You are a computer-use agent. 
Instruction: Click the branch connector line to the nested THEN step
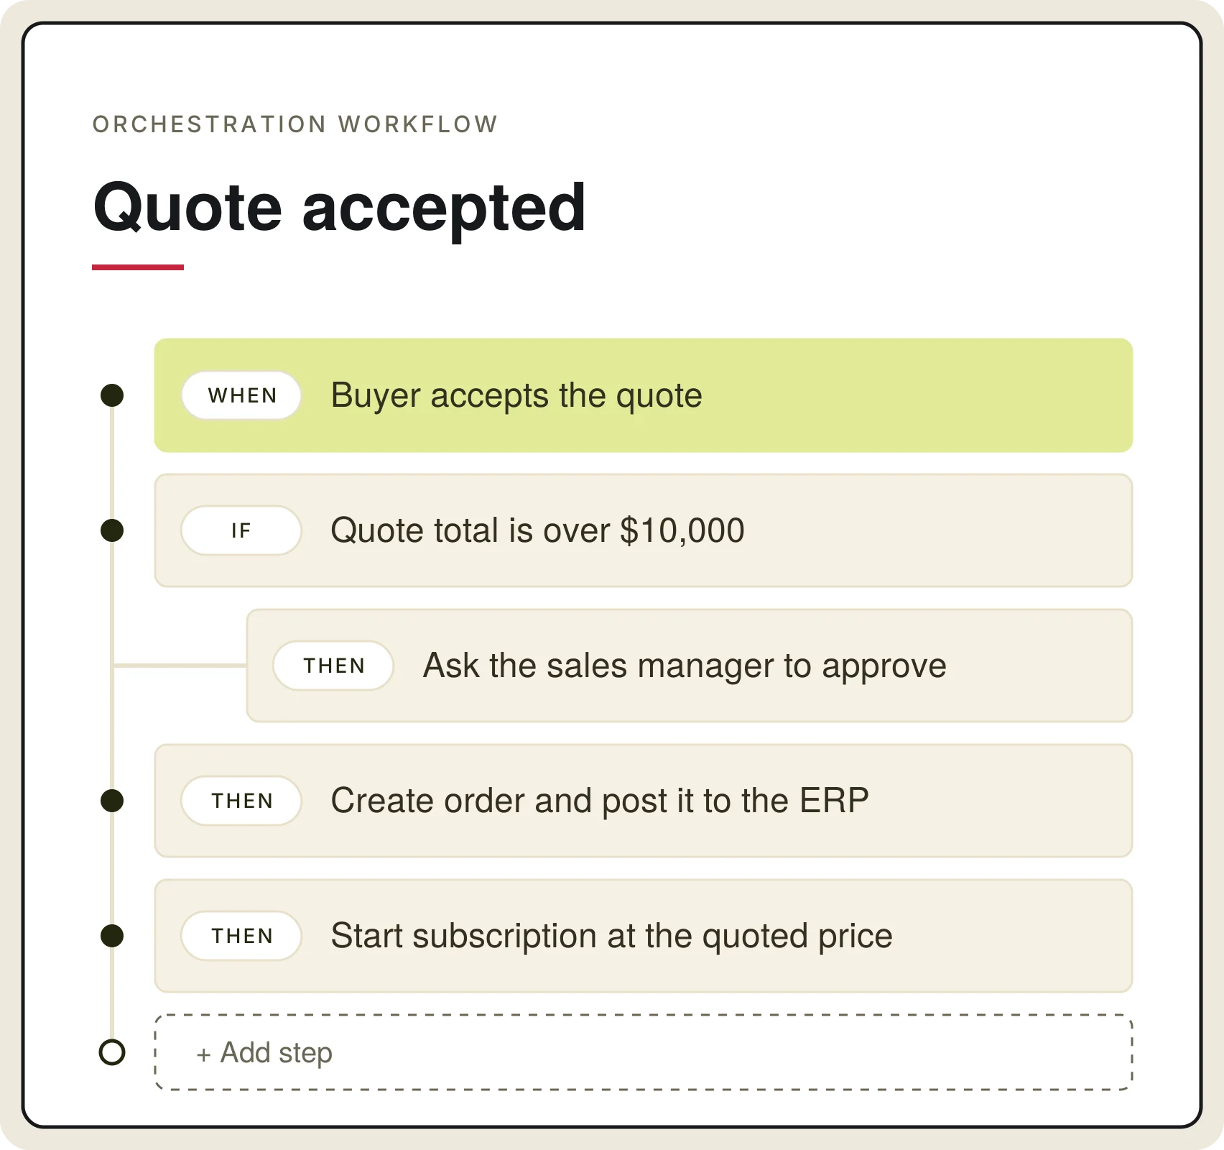point(180,666)
